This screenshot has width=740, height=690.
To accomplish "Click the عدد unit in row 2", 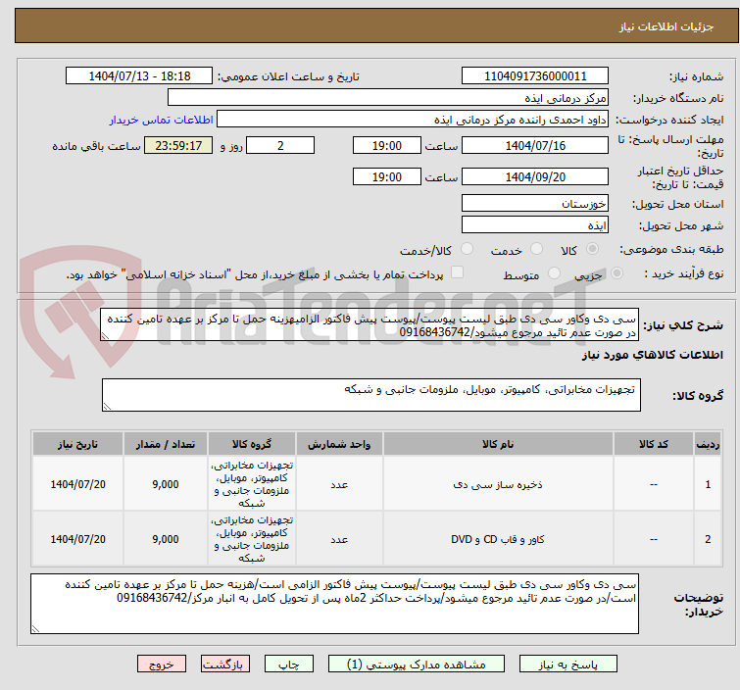I will (339, 539).
